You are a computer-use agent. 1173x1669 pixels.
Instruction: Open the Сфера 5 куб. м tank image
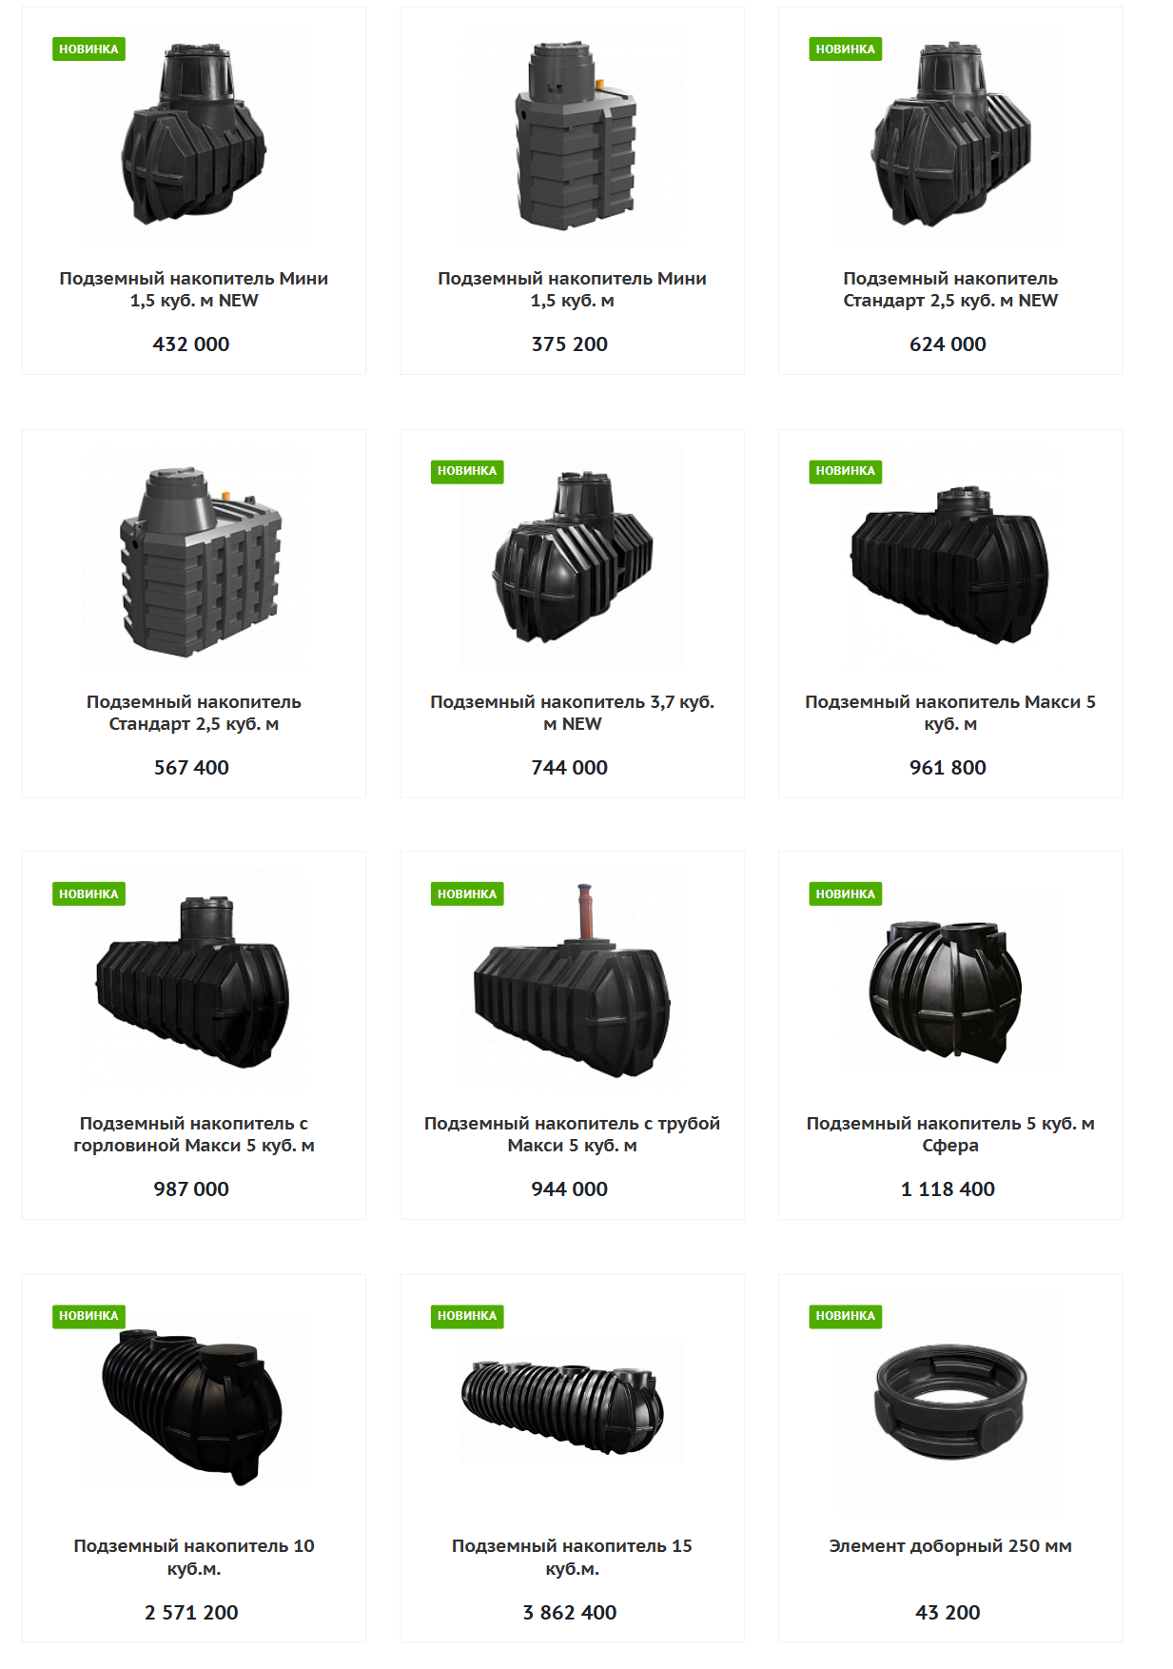tap(950, 980)
